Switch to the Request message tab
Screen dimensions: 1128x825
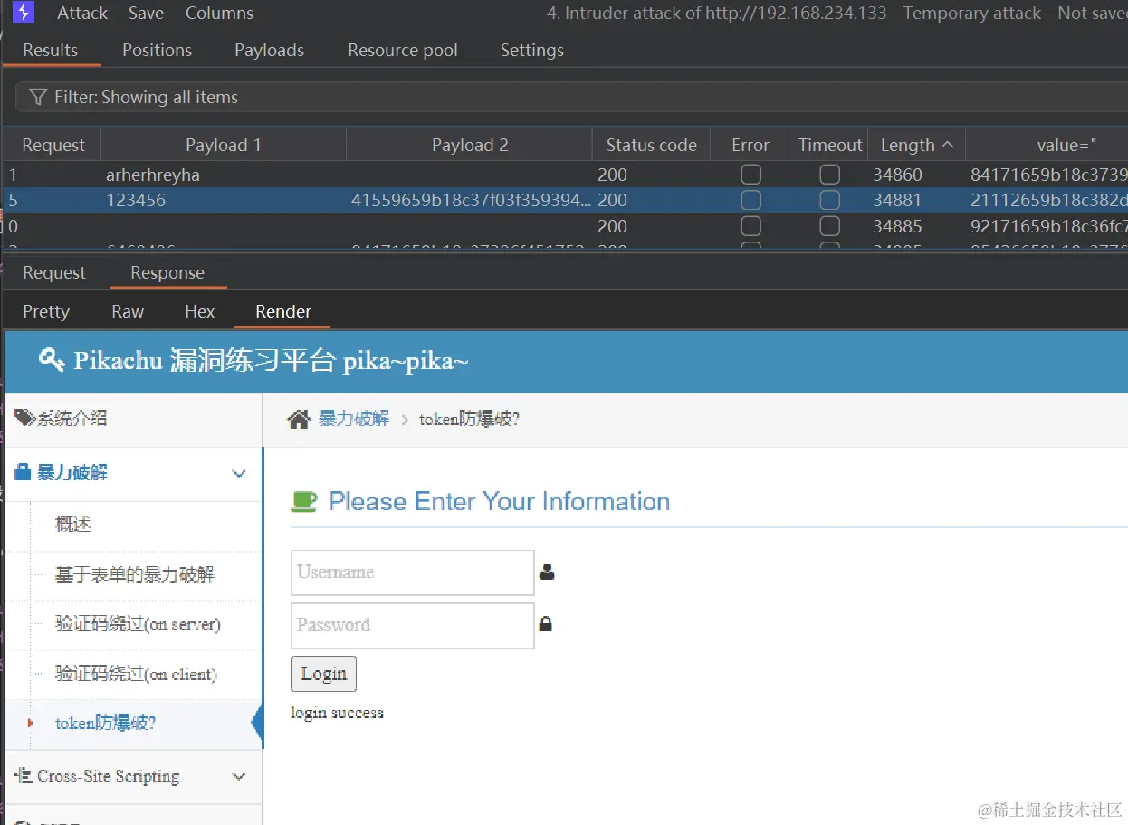pyautogui.click(x=54, y=272)
